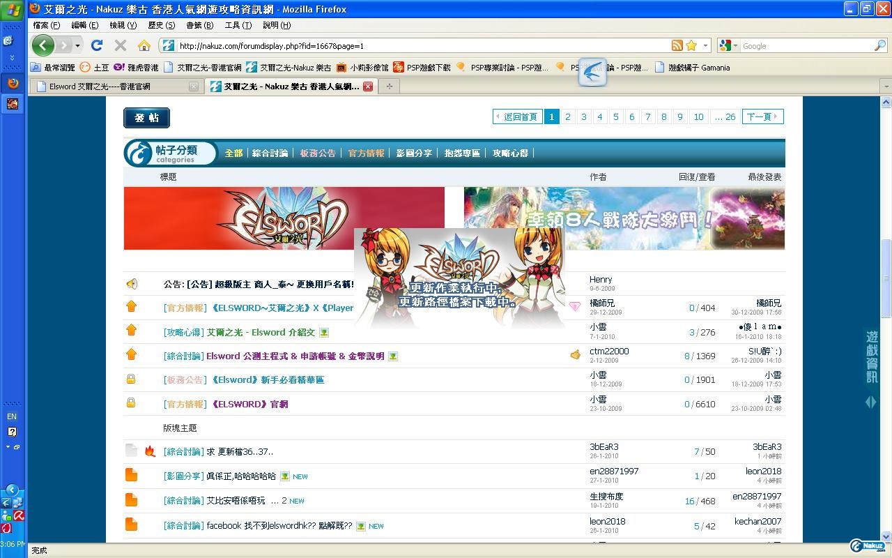The width and height of the screenshot is (892, 558).
Task: Reload the page with the refresh icon
Action: [x=97, y=45]
